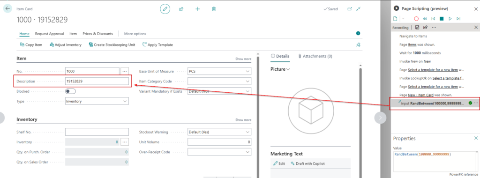Click into the Unit Volume field

point(219,142)
